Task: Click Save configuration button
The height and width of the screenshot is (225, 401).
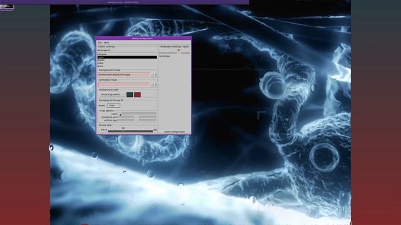Action: [174, 132]
